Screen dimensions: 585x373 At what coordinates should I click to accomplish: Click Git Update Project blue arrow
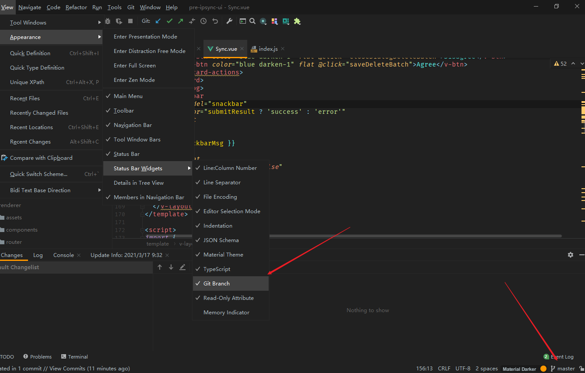click(x=158, y=21)
